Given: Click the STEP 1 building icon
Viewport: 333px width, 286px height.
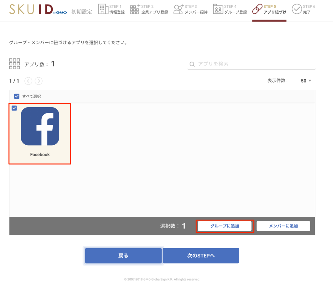Looking at the screenshot, I should pos(103,9).
